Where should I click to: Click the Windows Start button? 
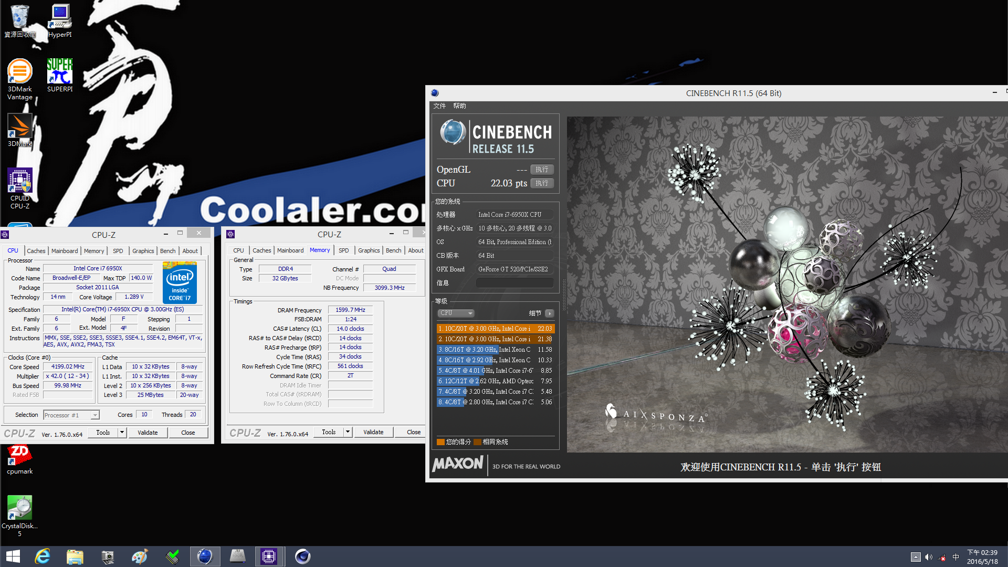pyautogui.click(x=13, y=556)
